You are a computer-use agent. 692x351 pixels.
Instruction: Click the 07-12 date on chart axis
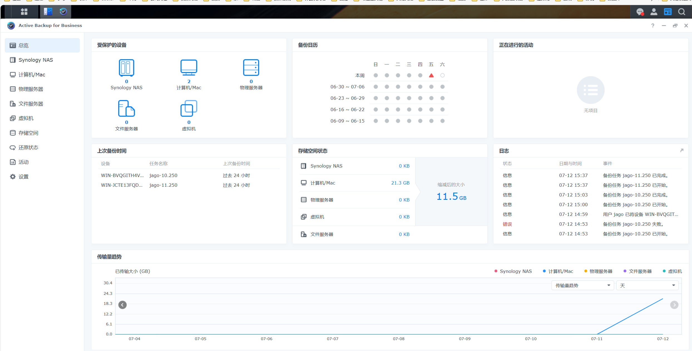pos(663,339)
